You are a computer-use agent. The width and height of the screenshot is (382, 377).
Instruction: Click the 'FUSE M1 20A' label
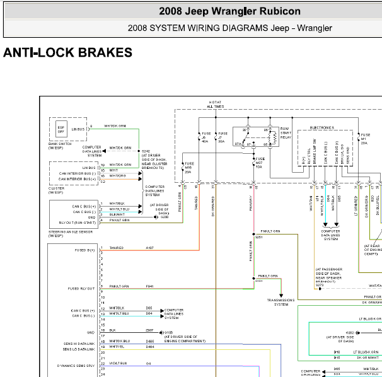pyautogui.click(x=365, y=139)
